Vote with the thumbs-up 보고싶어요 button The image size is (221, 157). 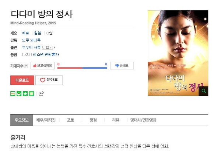pyautogui.click(x=42, y=65)
